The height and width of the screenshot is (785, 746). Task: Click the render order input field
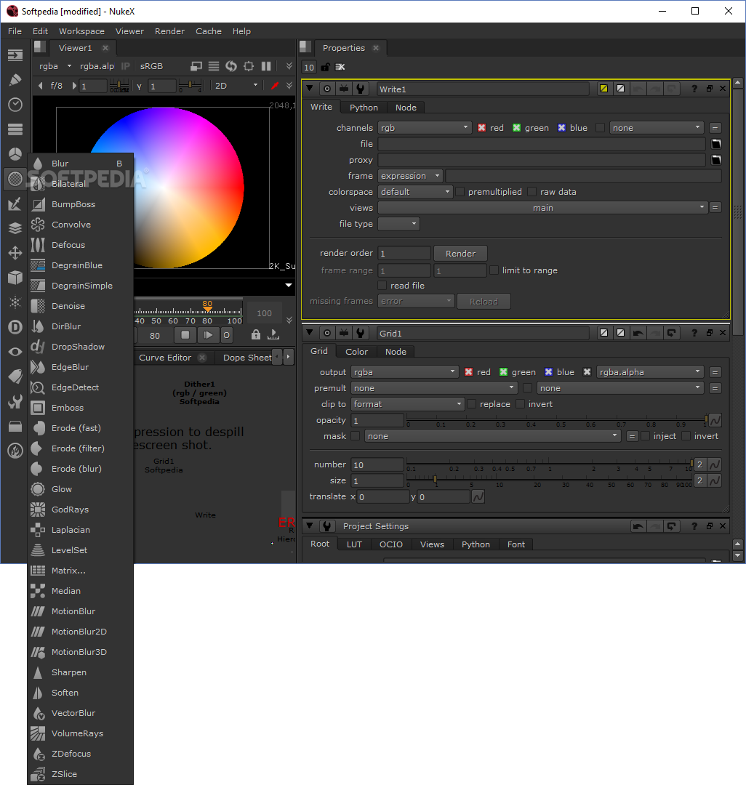[x=404, y=254]
